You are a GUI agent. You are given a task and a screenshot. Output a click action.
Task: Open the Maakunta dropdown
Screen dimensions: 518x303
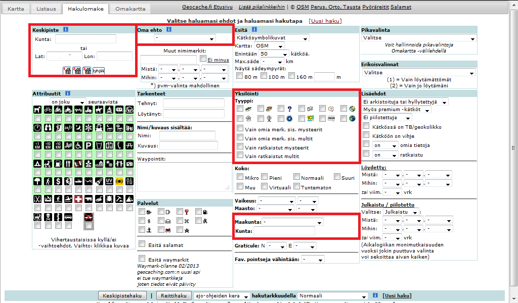(x=293, y=222)
